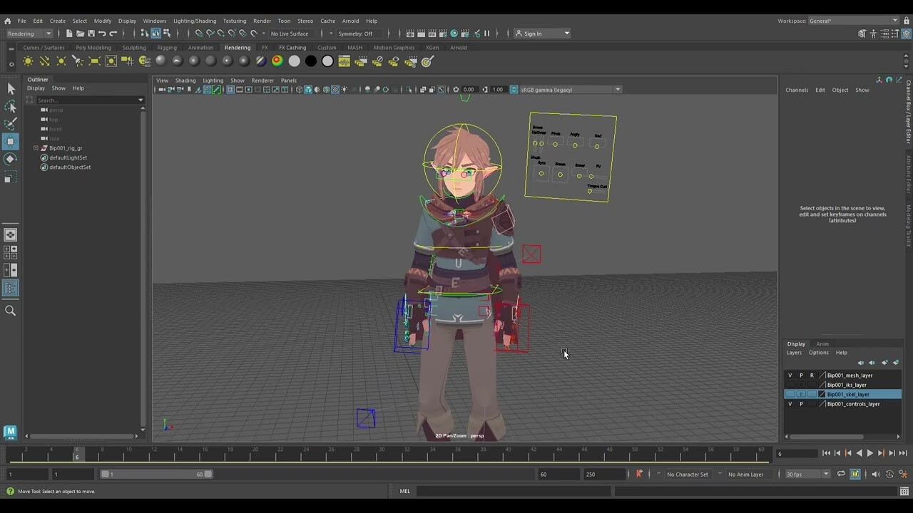Open the search magnifier in left toolbox
The image size is (913, 513).
11,311
